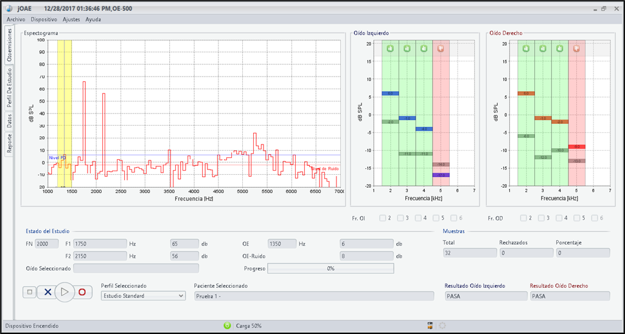Click the Nivel PD label in spectrogram
The height and width of the screenshot is (334, 625).
pos(57,158)
